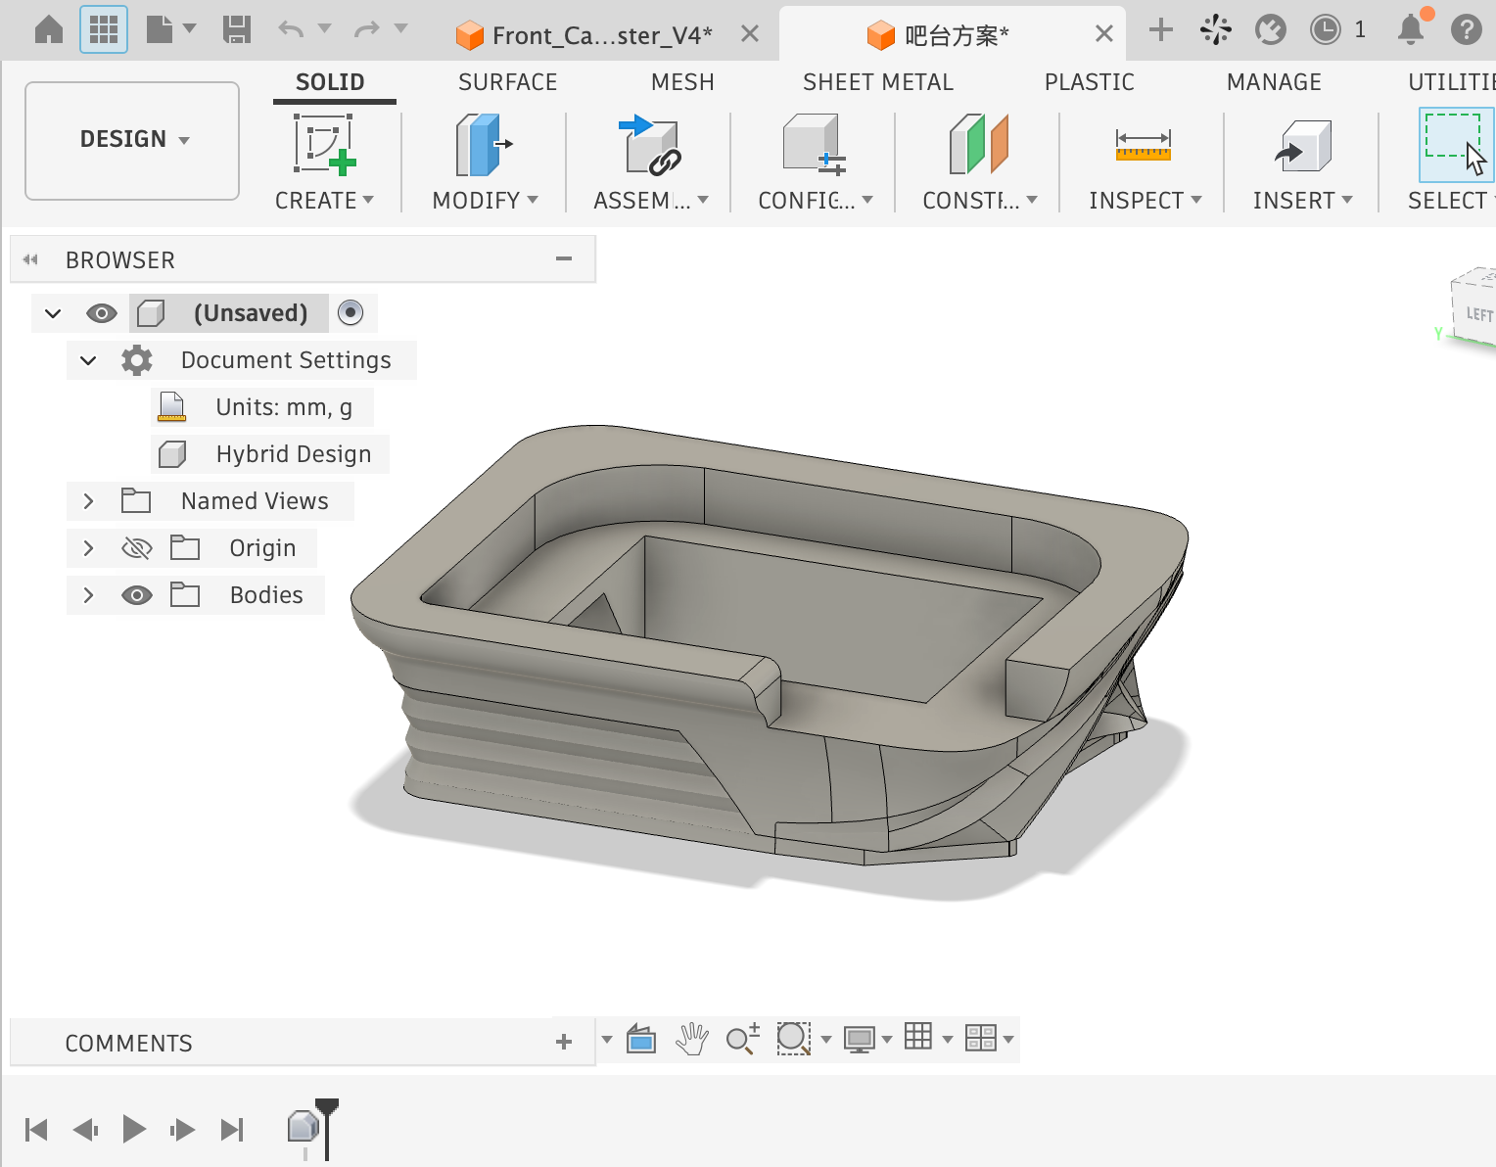1496x1167 pixels.
Task: Open the Help question mark
Action: 1466,29
